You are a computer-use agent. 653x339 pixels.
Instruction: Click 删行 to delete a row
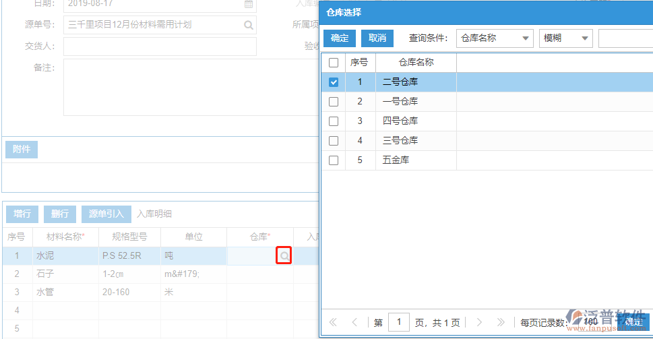coord(60,214)
